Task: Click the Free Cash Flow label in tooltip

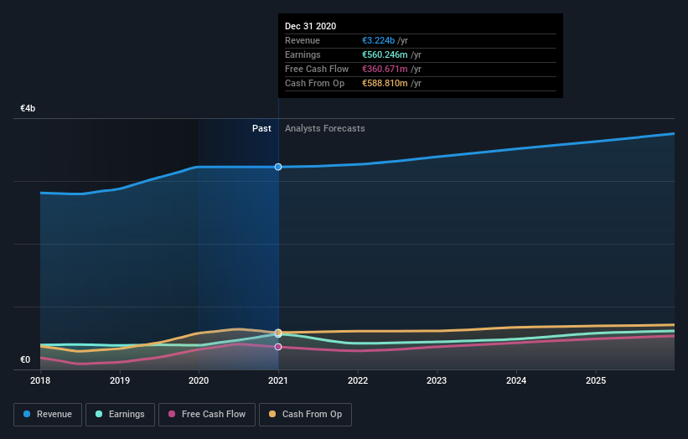Action: tap(317, 69)
